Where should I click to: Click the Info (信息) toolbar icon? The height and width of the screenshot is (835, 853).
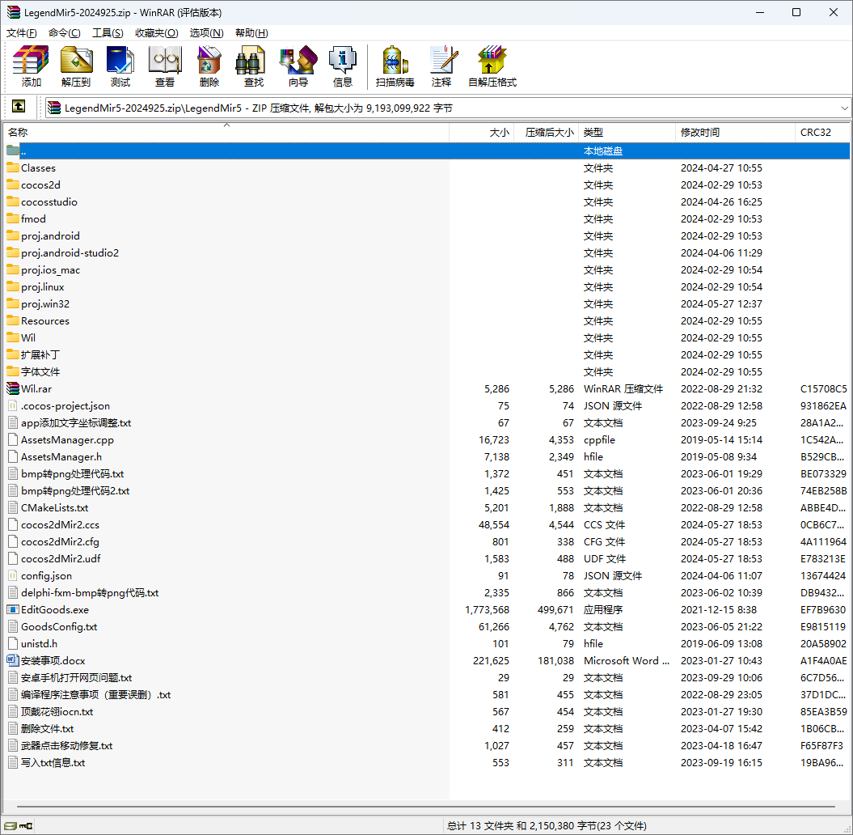click(x=343, y=60)
